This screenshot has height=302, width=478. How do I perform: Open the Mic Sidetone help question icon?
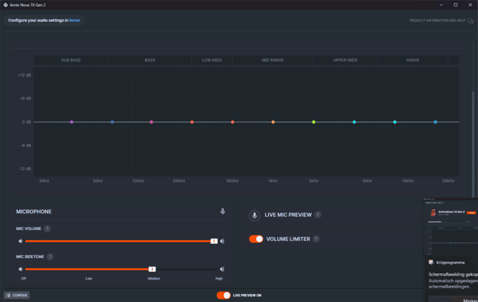pos(50,257)
